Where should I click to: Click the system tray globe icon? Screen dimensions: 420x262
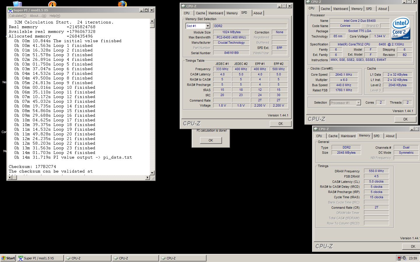click(x=404, y=258)
